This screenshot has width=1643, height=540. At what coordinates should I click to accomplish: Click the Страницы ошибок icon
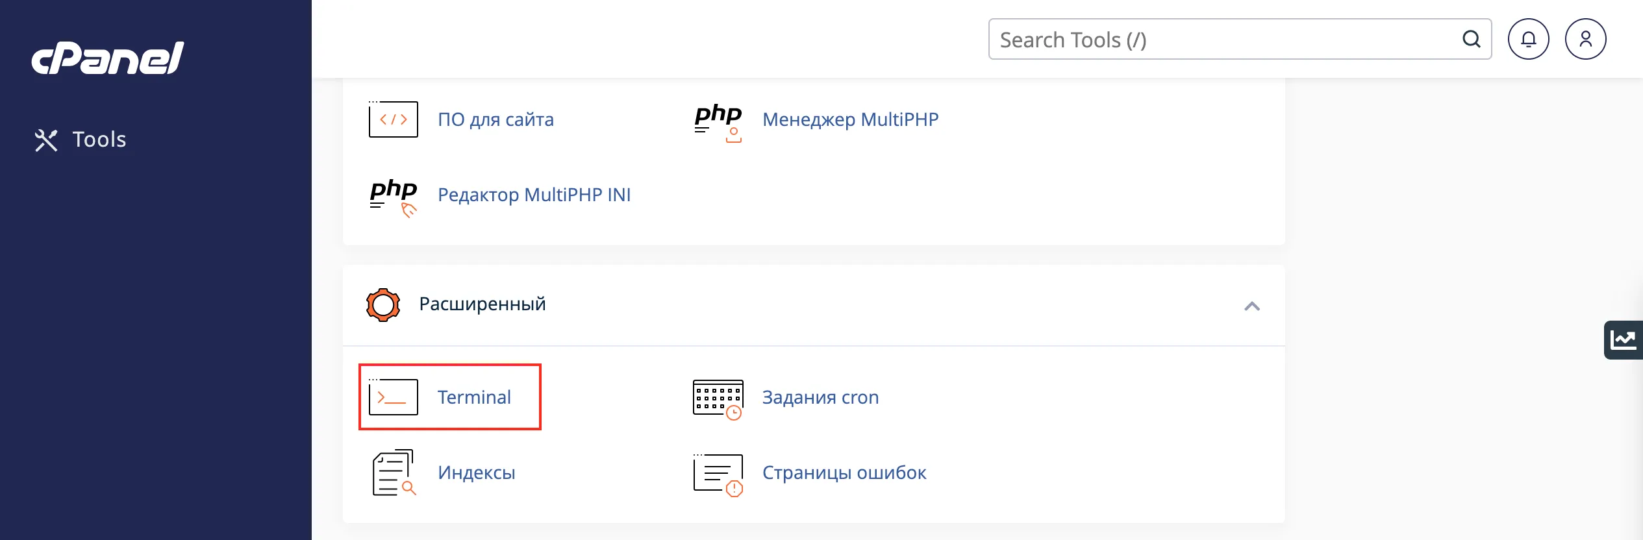tap(718, 474)
